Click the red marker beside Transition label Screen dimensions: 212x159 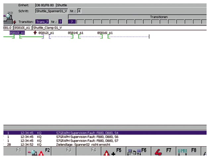pos(15,22)
